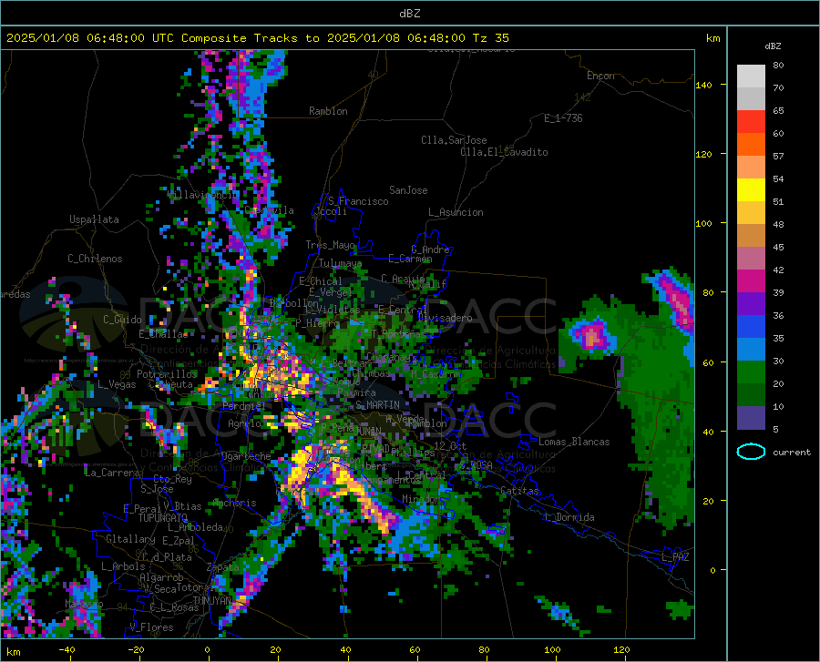The width and height of the screenshot is (820, 662).
Task: Click the S_MARTIN map label
Action: point(377,405)
